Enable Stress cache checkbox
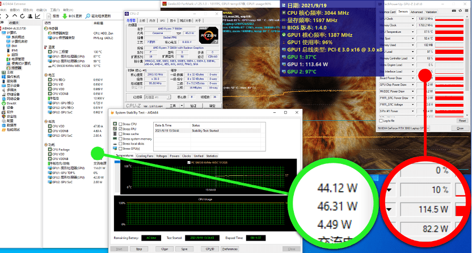This screenshot has height=253, width=472. click(120, 134)
